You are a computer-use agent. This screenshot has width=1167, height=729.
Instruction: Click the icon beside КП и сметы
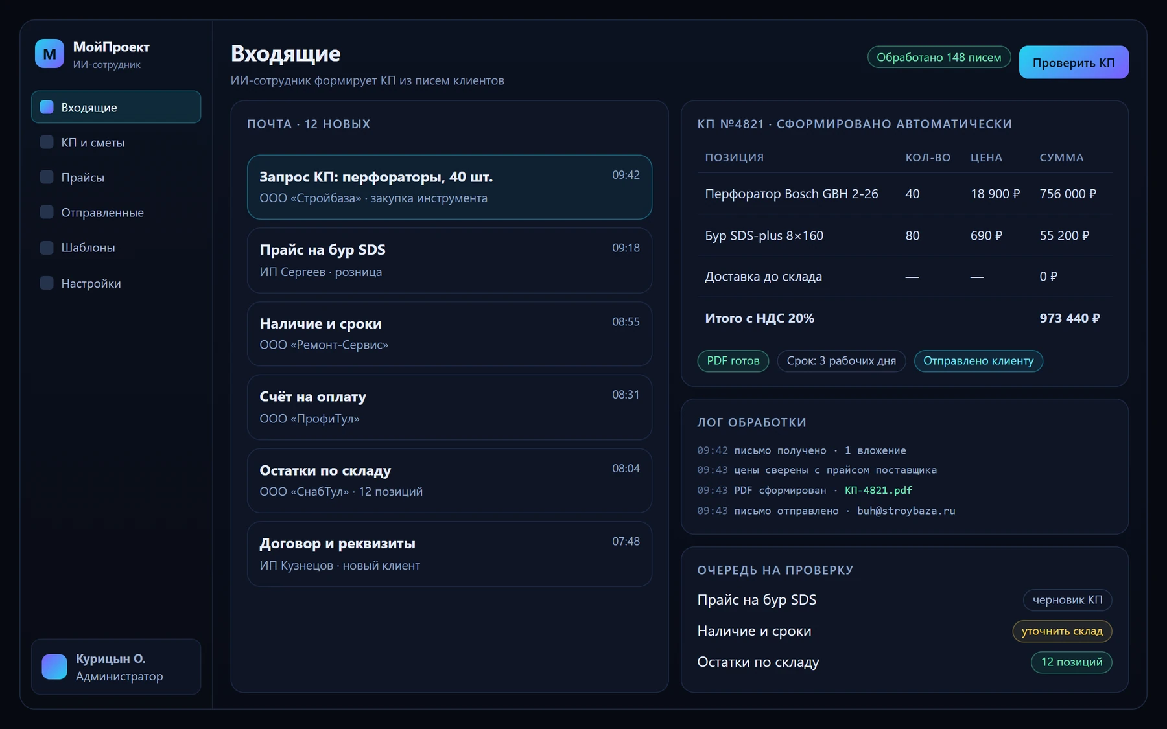pyautogui.click(x=47, y=142)
